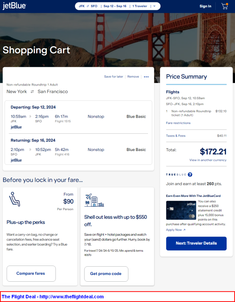Open Fare restrictions link

[178, 123]
